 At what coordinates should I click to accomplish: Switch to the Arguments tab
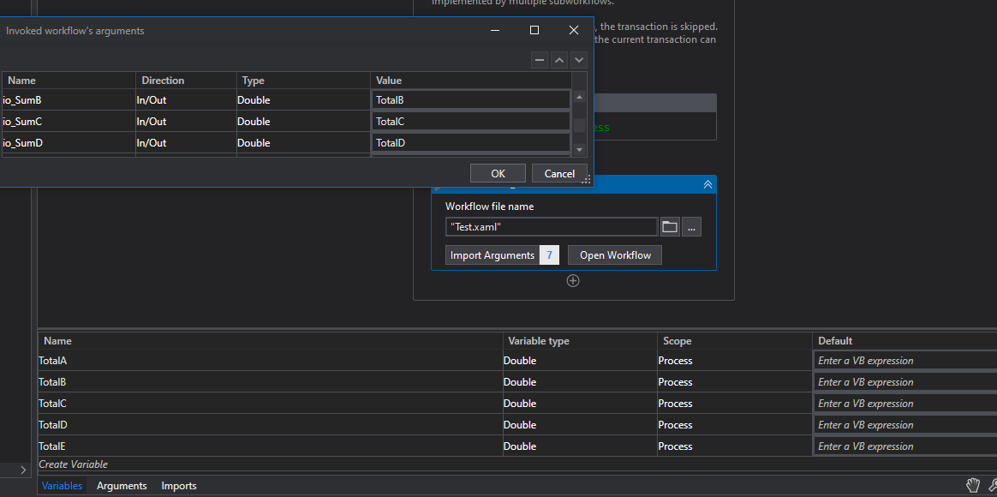tap(122, 486)
